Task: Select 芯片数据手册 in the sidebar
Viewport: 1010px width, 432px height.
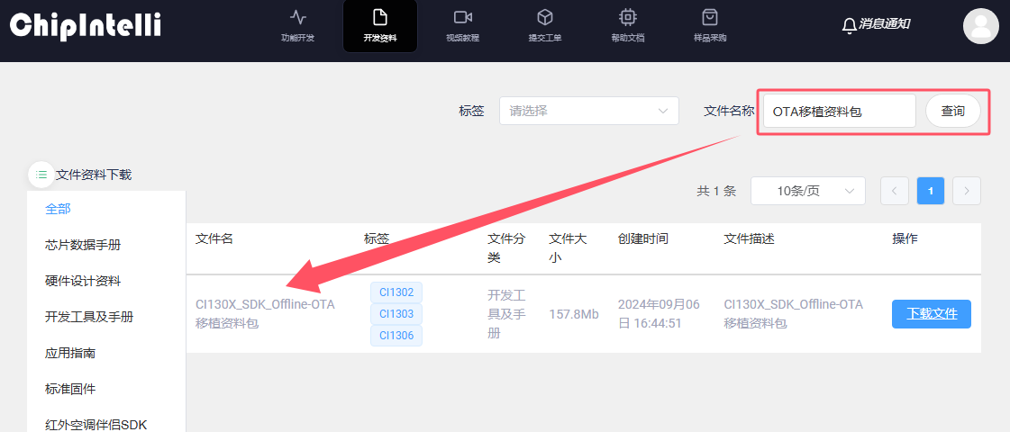Action: point(83,245)
